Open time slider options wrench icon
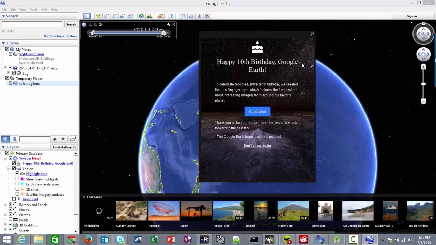 168,24
